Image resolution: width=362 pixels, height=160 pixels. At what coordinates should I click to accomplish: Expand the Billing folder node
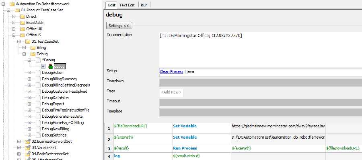24,48
